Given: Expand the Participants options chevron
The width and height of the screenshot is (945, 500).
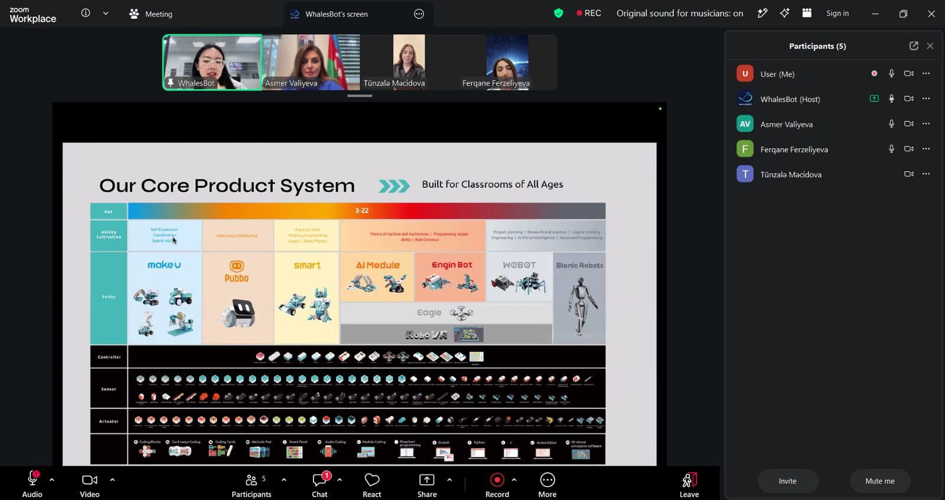Looking at the screenshot, I should (x=284, y=480).
